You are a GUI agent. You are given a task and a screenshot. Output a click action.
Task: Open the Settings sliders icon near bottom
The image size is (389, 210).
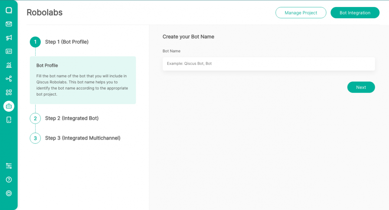[x=9, y=166]
